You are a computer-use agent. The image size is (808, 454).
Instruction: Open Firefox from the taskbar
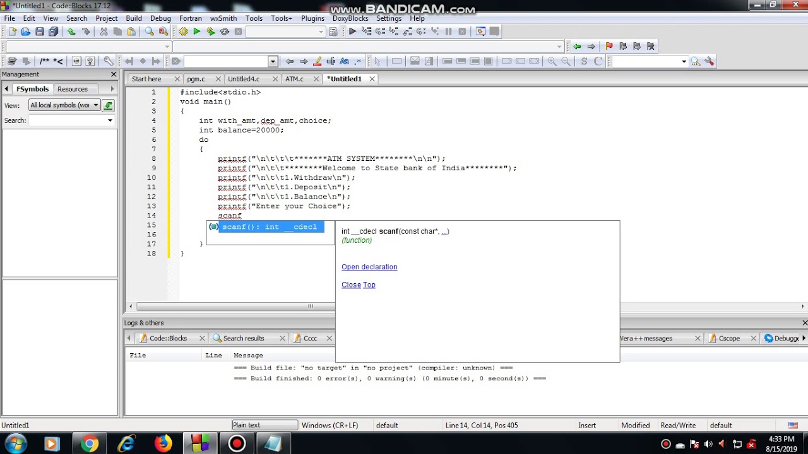click(x=163, y=444)
